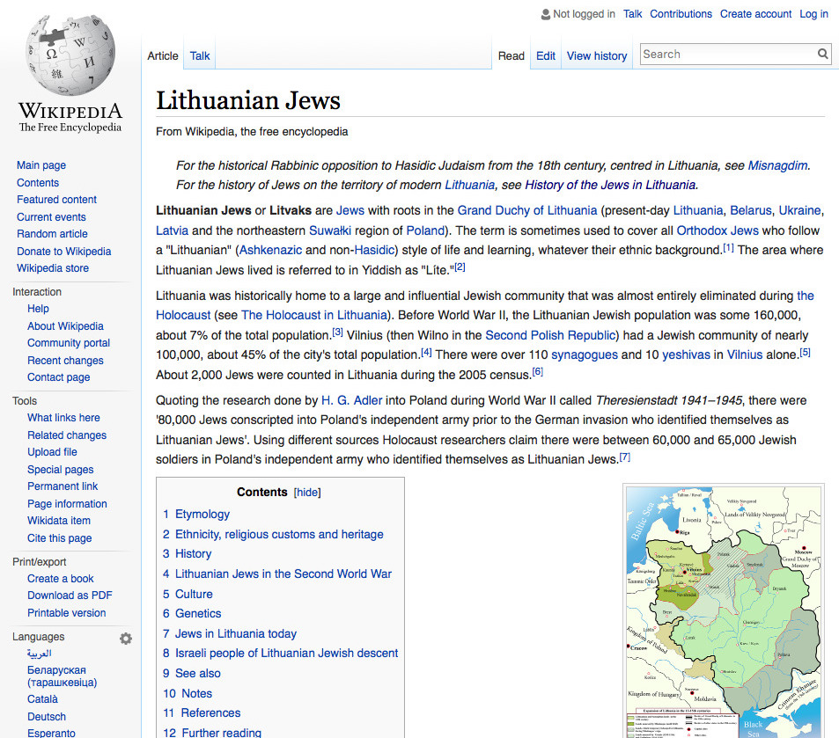Open search using the magnifying glass icon
Image resolution: width=839 pixels, height=738 pixels.
tap(822, 54)
